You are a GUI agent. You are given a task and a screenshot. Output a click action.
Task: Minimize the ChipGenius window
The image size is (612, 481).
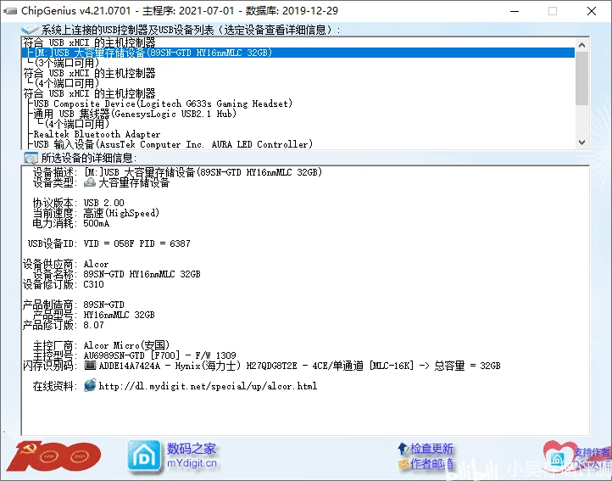515,11
